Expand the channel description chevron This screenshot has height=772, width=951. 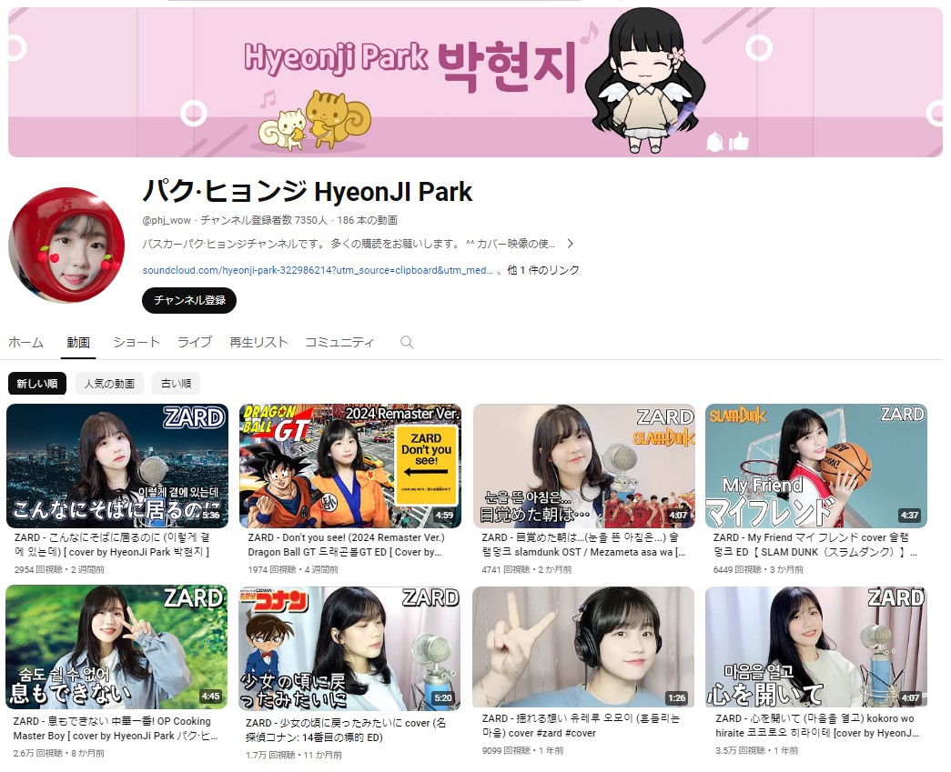570,244
